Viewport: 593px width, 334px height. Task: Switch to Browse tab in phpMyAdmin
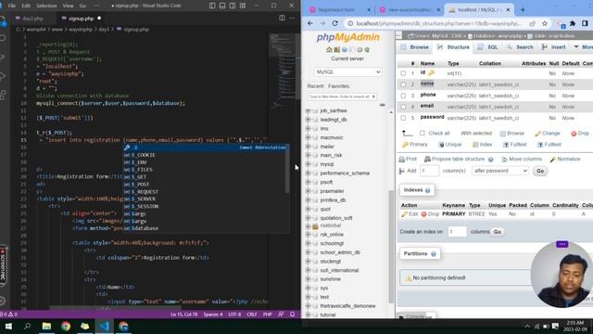(415, 47)
